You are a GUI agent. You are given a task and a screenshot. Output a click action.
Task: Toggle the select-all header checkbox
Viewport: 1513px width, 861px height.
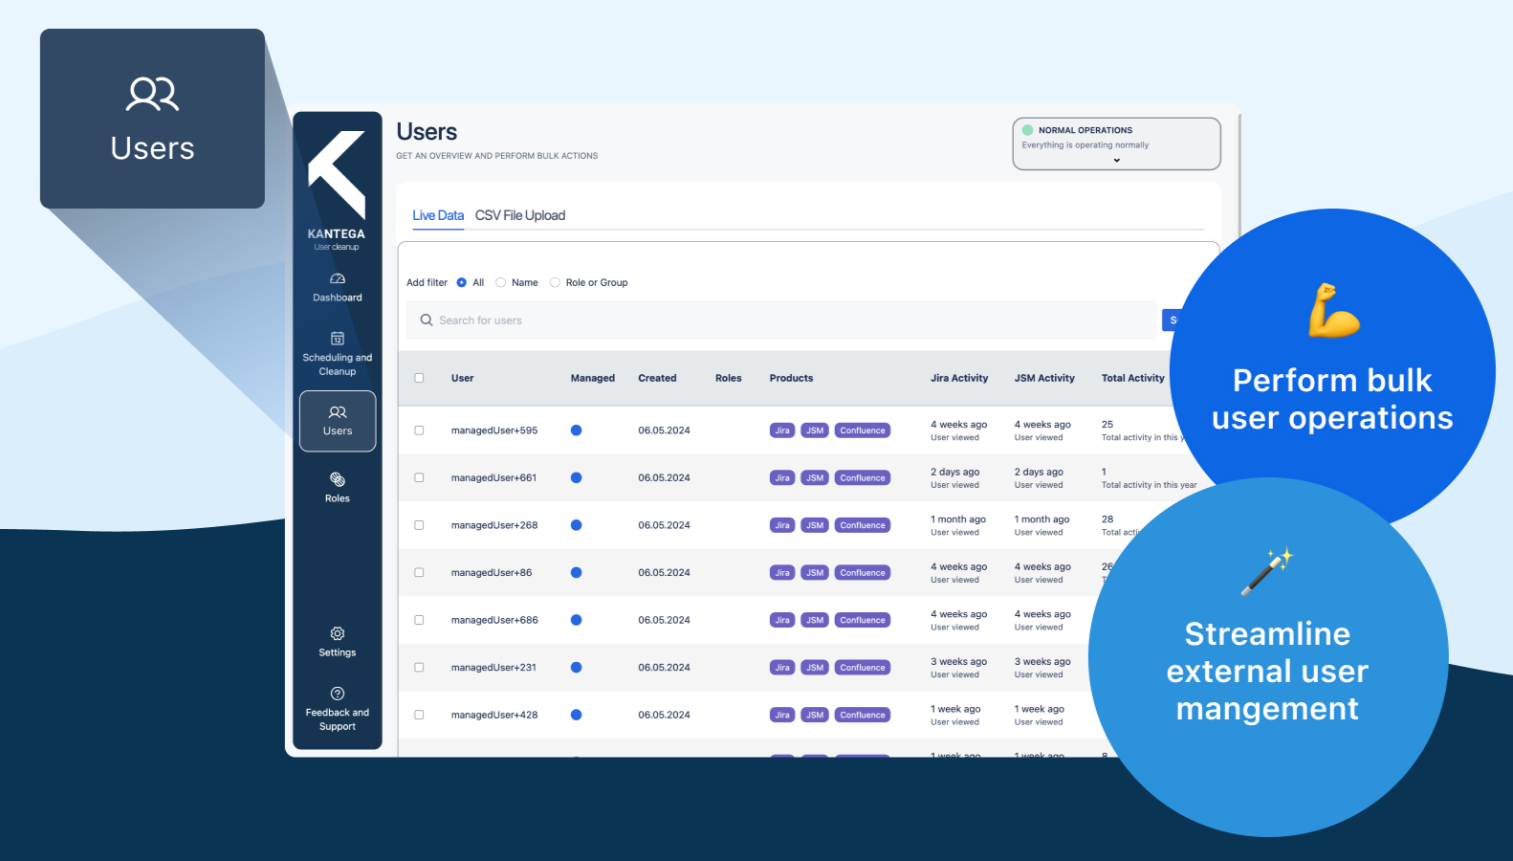click(x=419, y=378)
